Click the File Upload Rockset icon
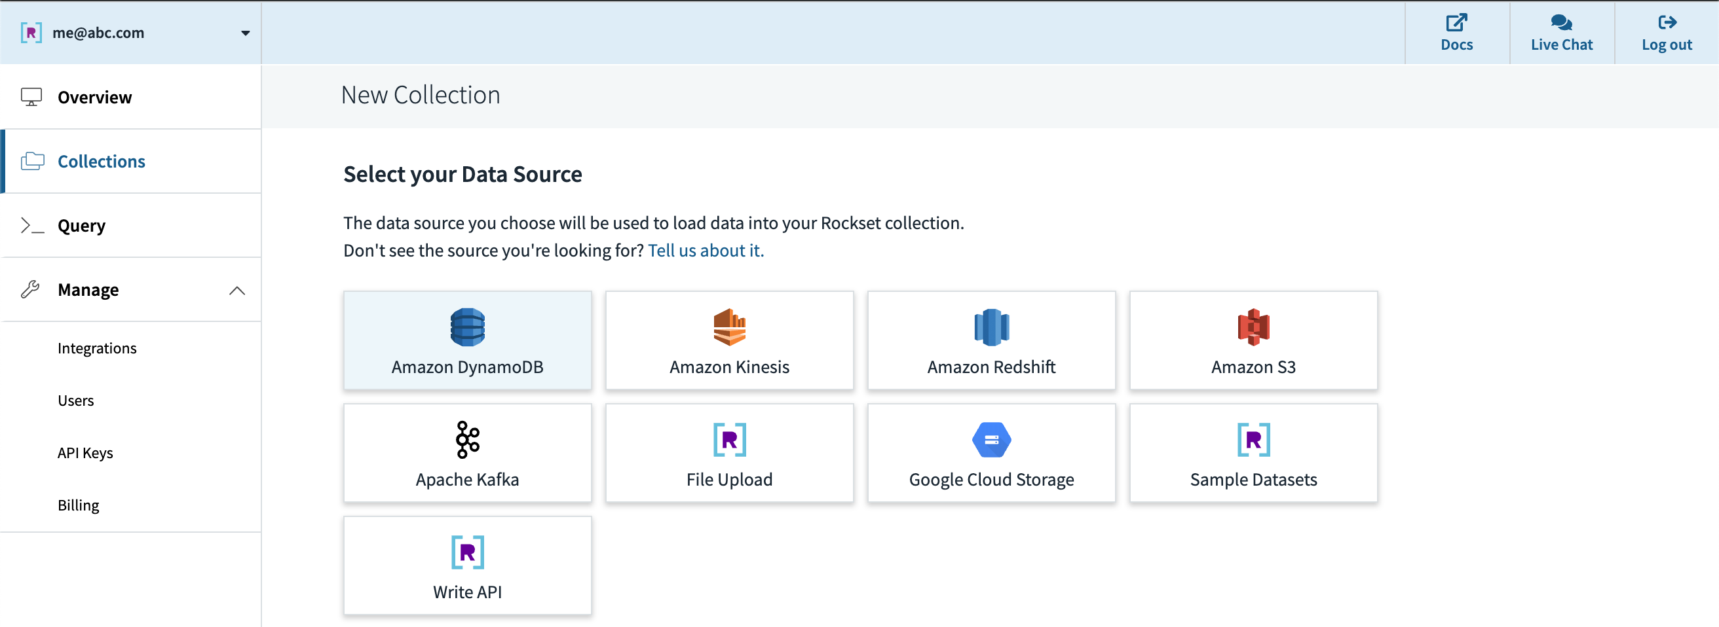The height and width of the screenshot is (627, 1719). click(729, 440)
